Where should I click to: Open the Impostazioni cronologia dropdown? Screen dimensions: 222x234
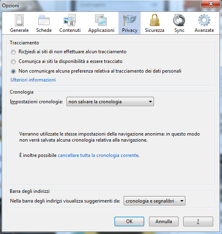[110, 102]
